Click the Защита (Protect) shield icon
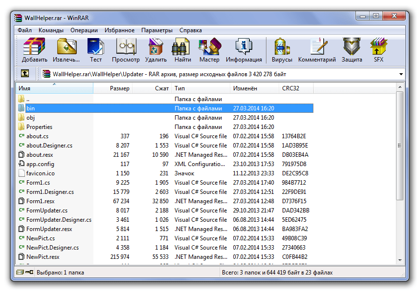The height and width of the screenshot is (296, 419). 352,50
